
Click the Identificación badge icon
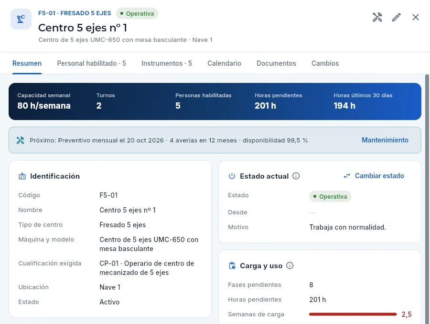click(x=22, y=176)
